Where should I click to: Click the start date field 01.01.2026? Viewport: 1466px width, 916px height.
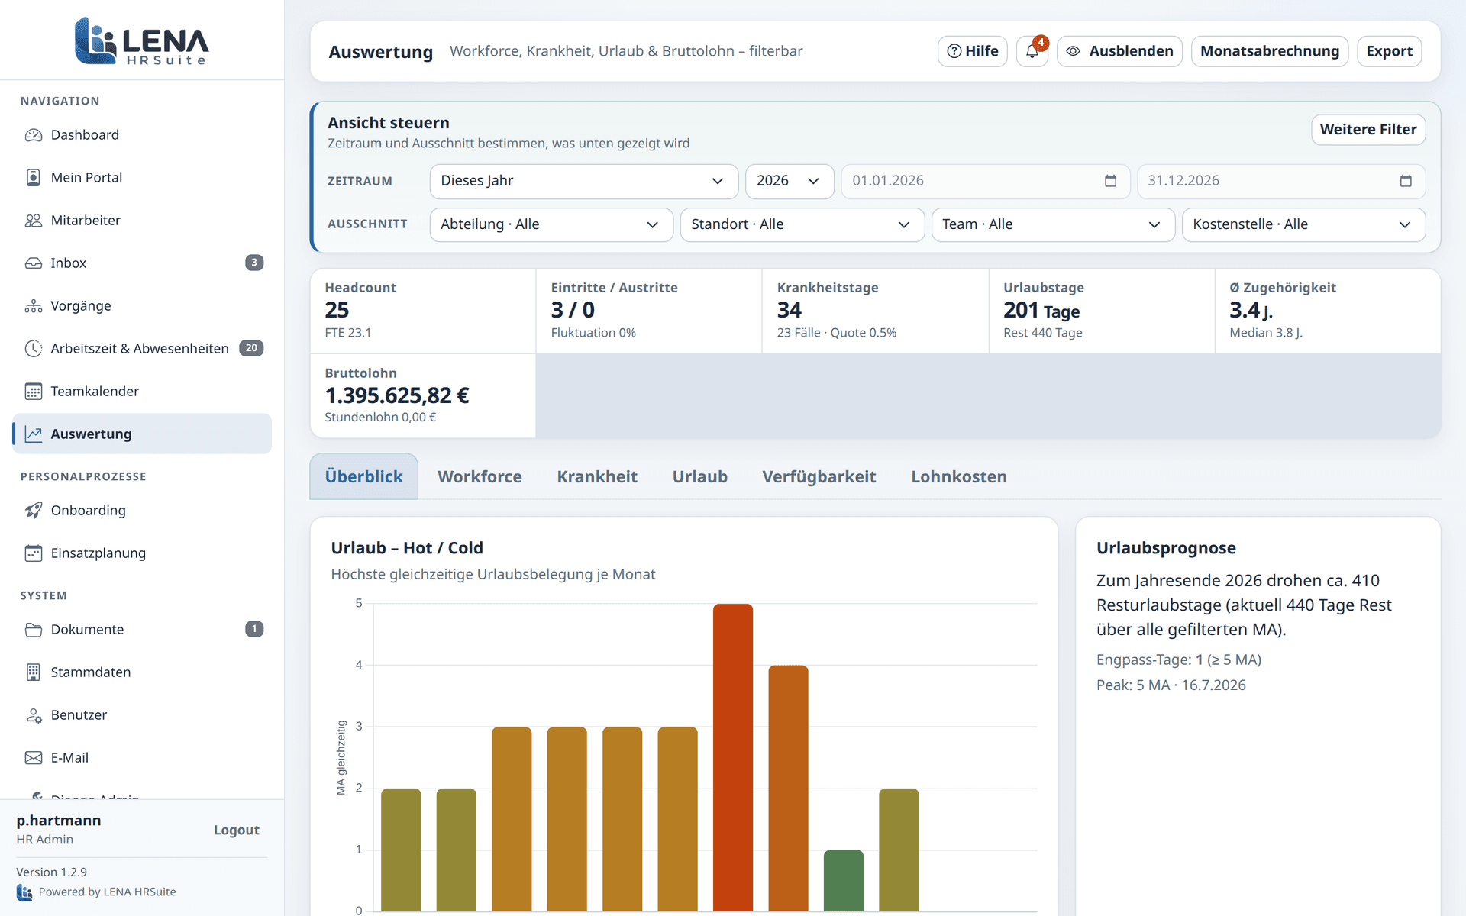coord(985,182)
